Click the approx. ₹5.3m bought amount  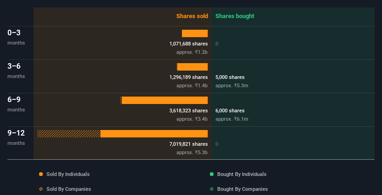pos(232,85)
